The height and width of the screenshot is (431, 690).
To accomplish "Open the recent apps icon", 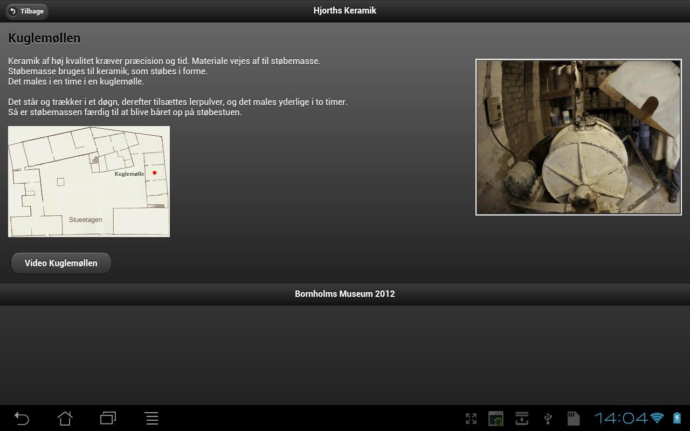I will (x=108, y=418).
